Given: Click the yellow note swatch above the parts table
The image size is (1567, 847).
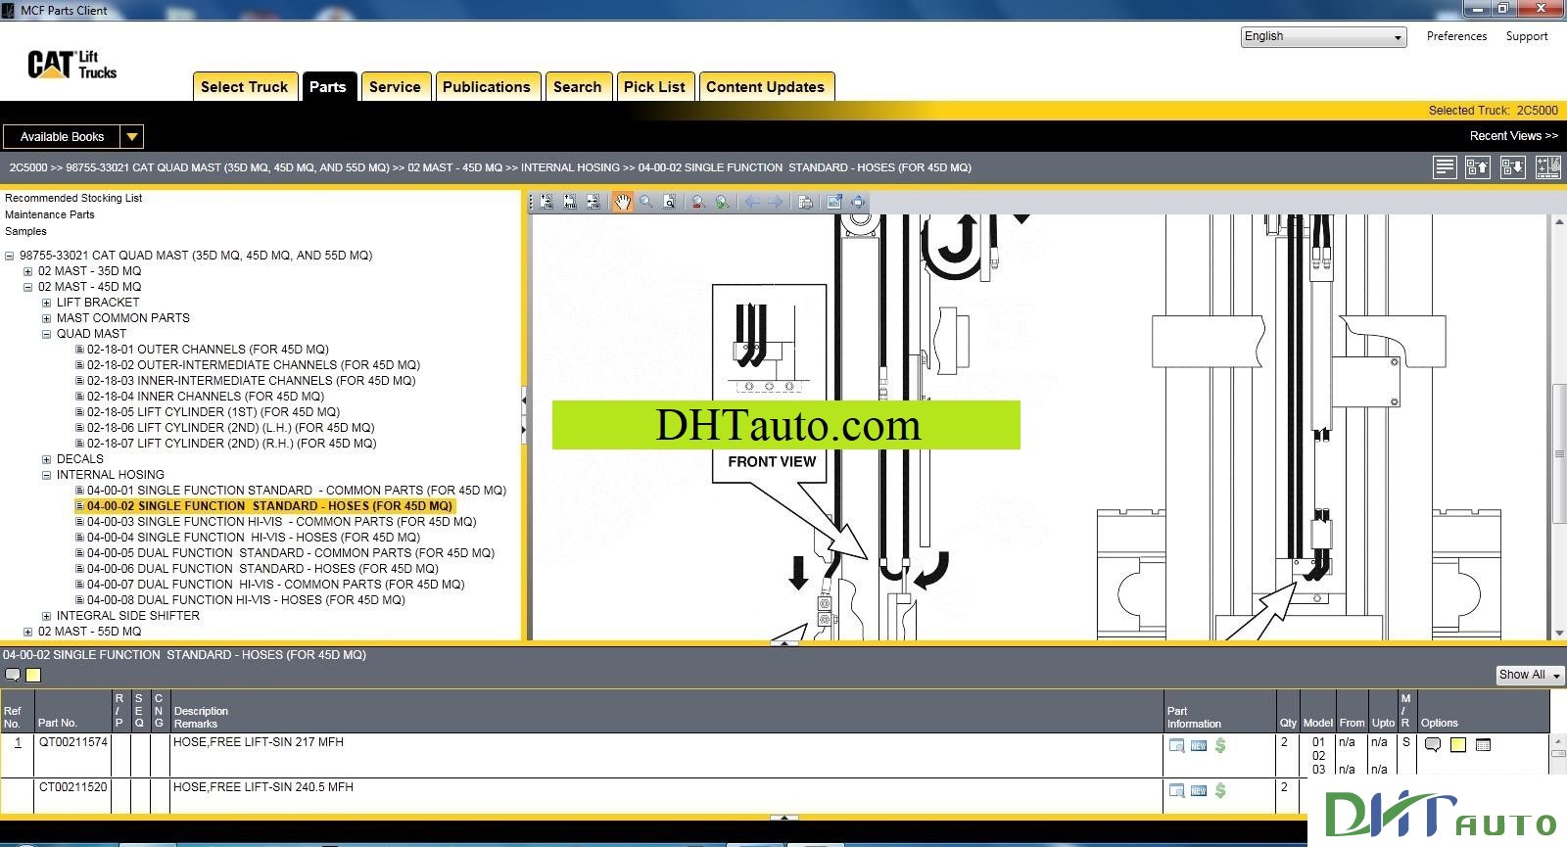Looking at the screenshot, I should click(x=33, y=675).
